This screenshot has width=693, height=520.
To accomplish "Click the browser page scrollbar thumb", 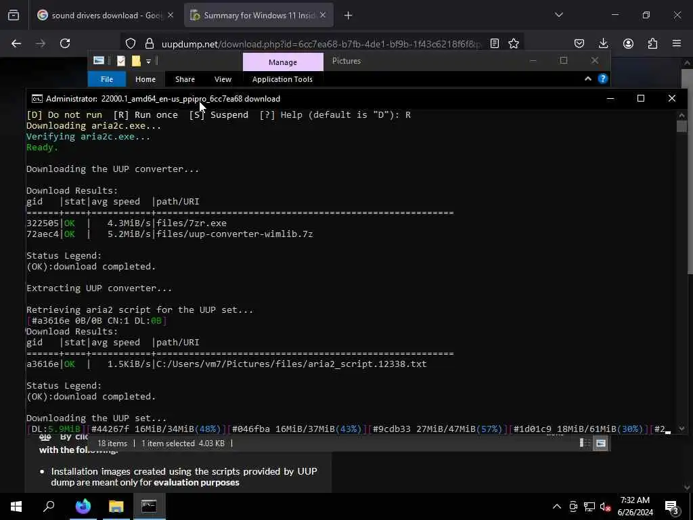I will pos(687,173).
